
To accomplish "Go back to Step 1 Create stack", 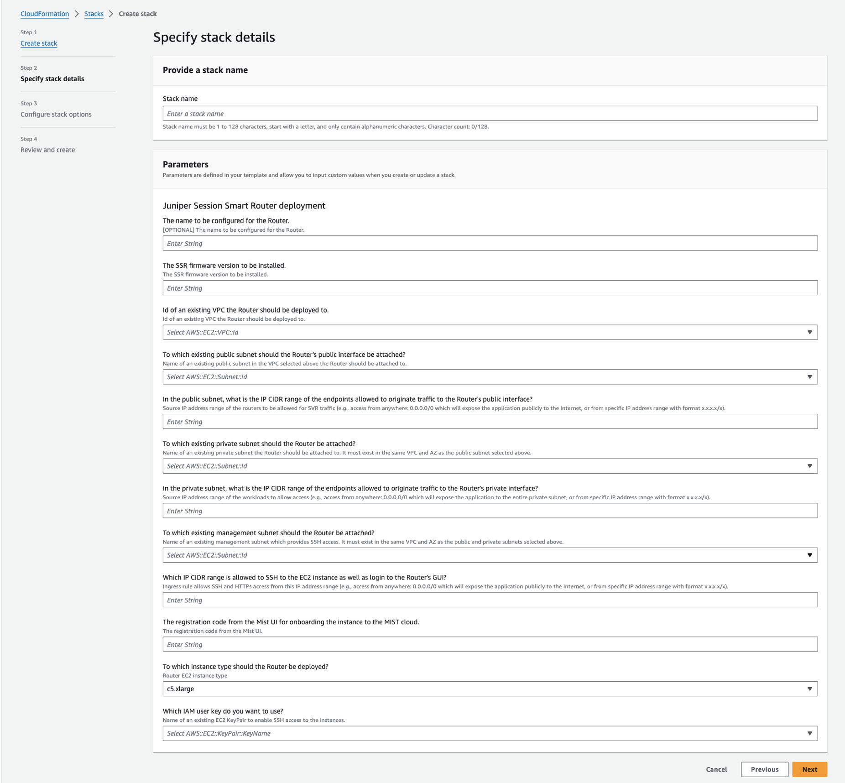I will tap(39, 43).
